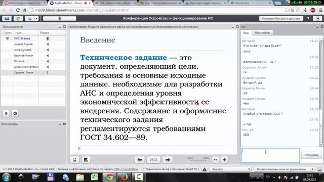
Task: Maximize the chat panel
Action: 322,27
